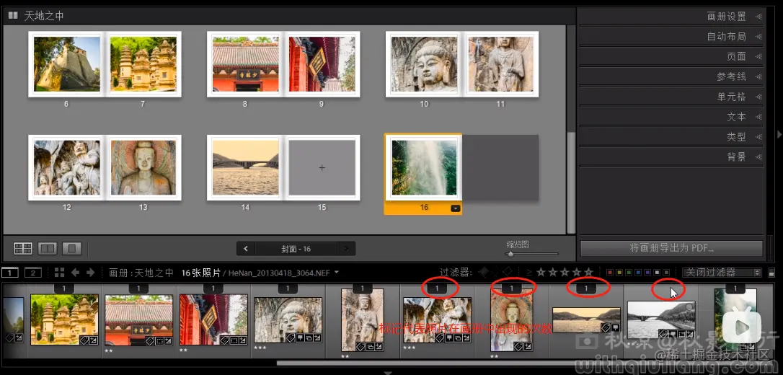Filter by yellow color label
The height and width of the screenshot is (375, 783).
(619, 273)
